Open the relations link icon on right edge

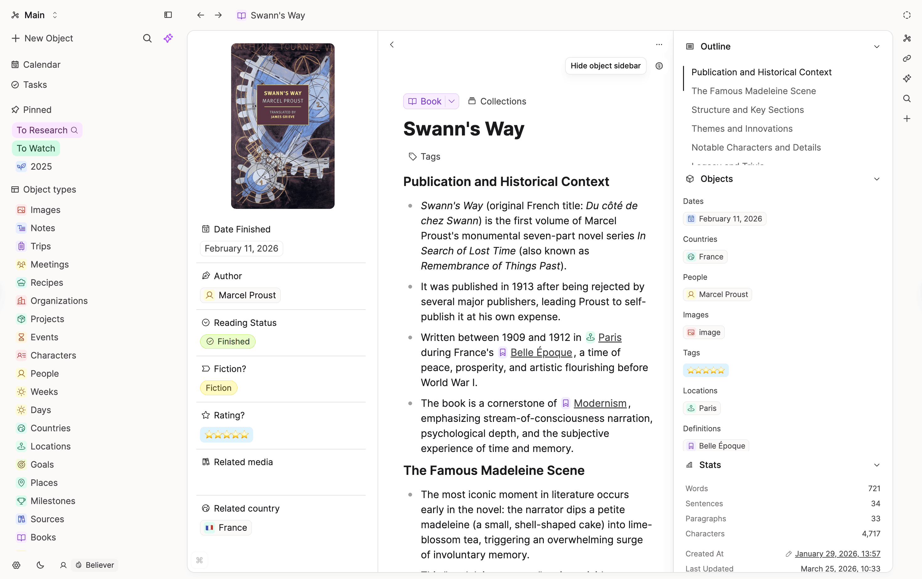click(x=907, y=58)
